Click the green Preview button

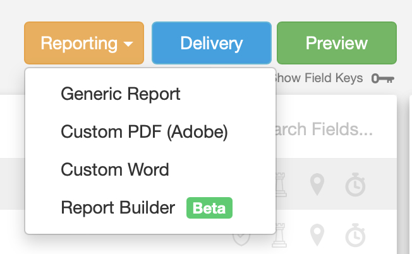pyautogui.click(x=336, y=43)
